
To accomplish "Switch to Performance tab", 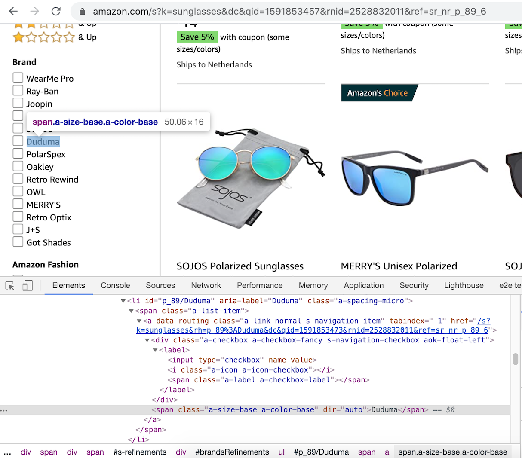I will pyautogui.click(x=260, y=285).
